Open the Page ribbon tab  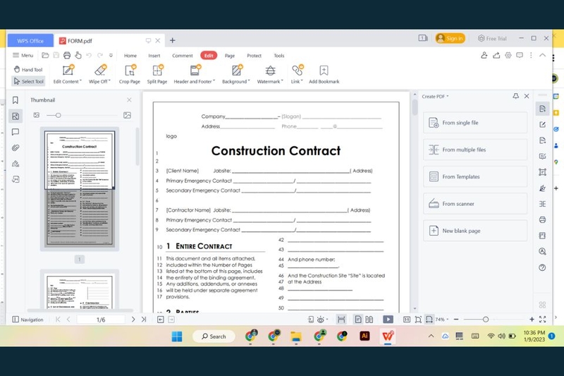(230, 56)
